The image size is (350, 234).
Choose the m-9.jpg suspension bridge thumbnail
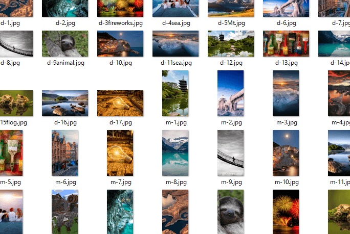[231, 153]
